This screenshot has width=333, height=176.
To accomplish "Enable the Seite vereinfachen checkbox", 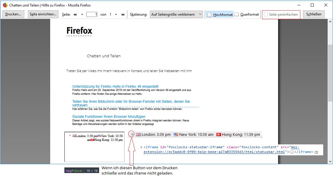I will click(x=266, y=14).
